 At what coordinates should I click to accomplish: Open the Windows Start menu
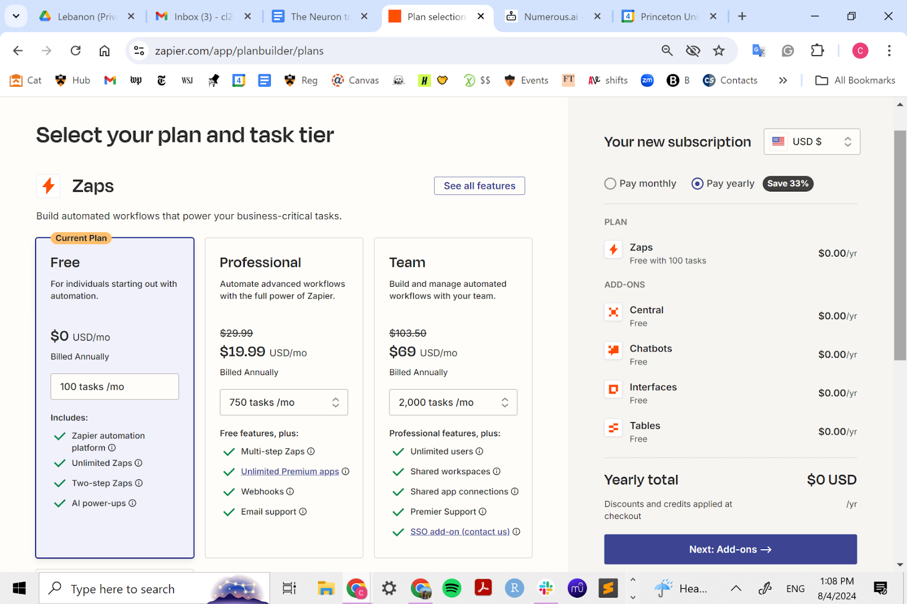pos(19,589)
